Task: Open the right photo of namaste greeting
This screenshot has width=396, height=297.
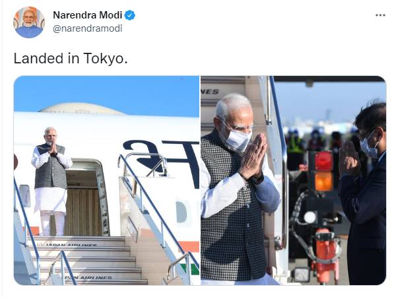Action: tap(294, 180)
